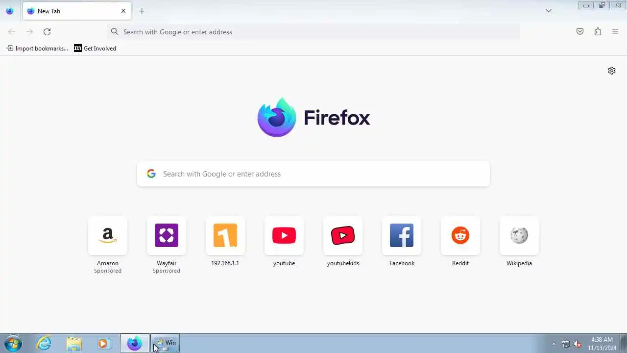Open the list all tabs dropdown
The width and height of the screenshot is (627, 353).
pyautogui.click(x=549, y=11)
